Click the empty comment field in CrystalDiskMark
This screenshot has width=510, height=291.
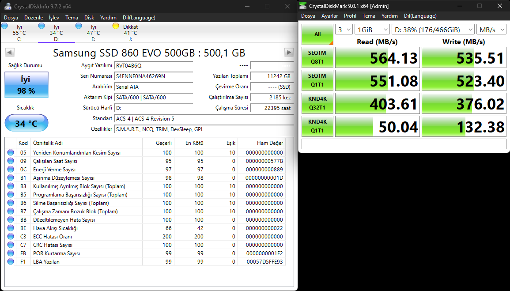(x=404, y=144)
